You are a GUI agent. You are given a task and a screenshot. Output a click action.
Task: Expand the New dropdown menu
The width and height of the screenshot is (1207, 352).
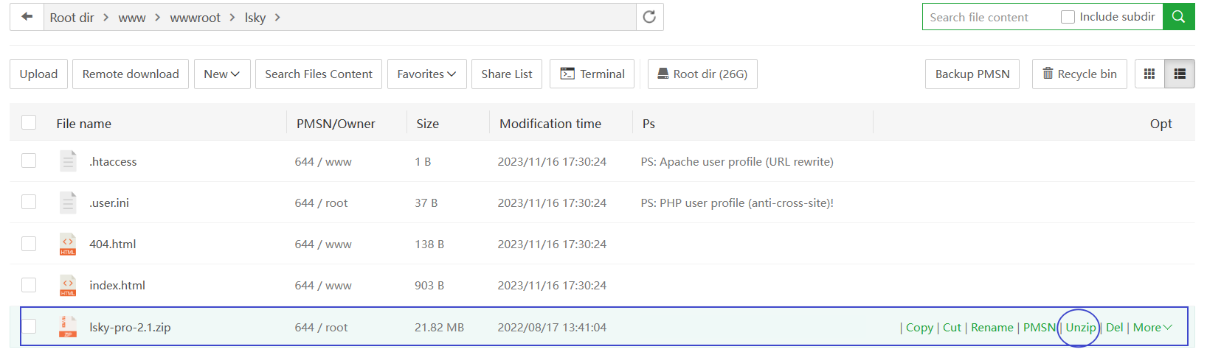[222, 74]
